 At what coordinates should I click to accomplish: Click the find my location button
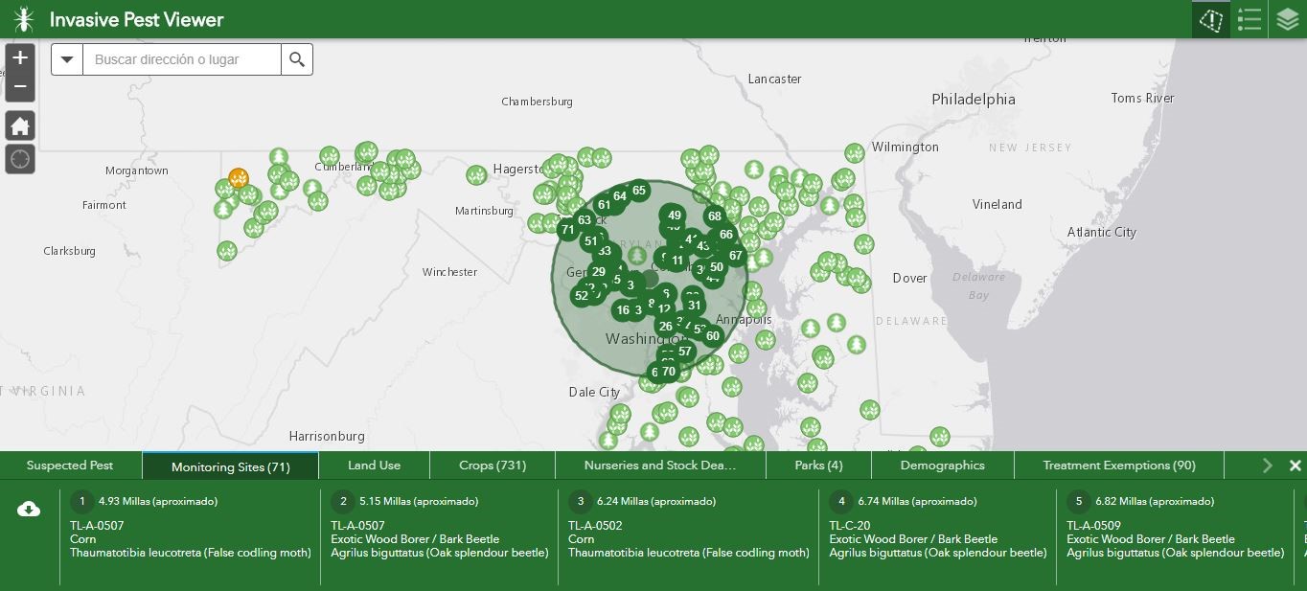tap(20, 159)
